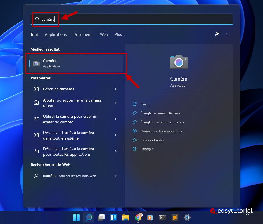Click large Caméra icon in preview pane
The image size is (263, 224).
(179, 62)
